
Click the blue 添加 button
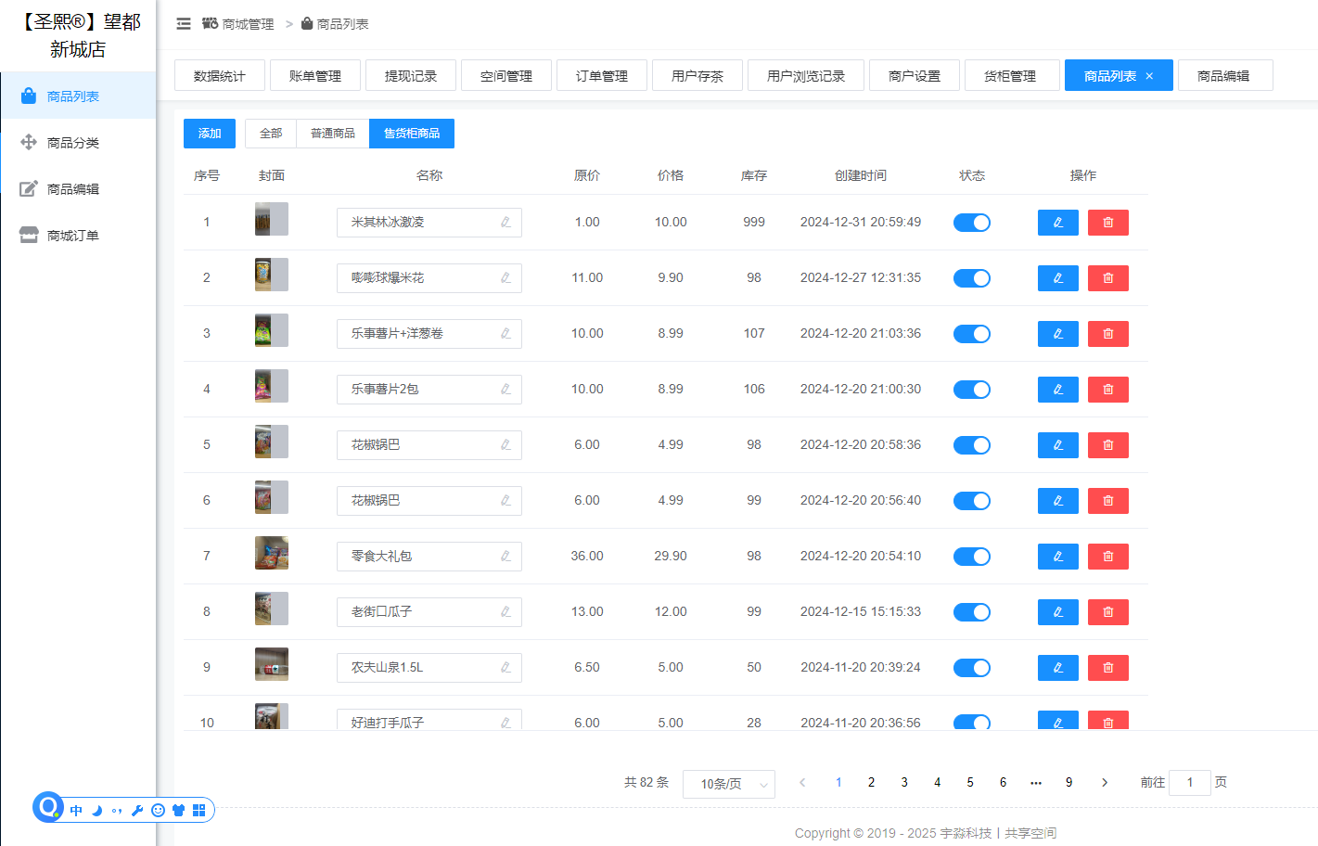pyautogui.click(x=210, y=134)
